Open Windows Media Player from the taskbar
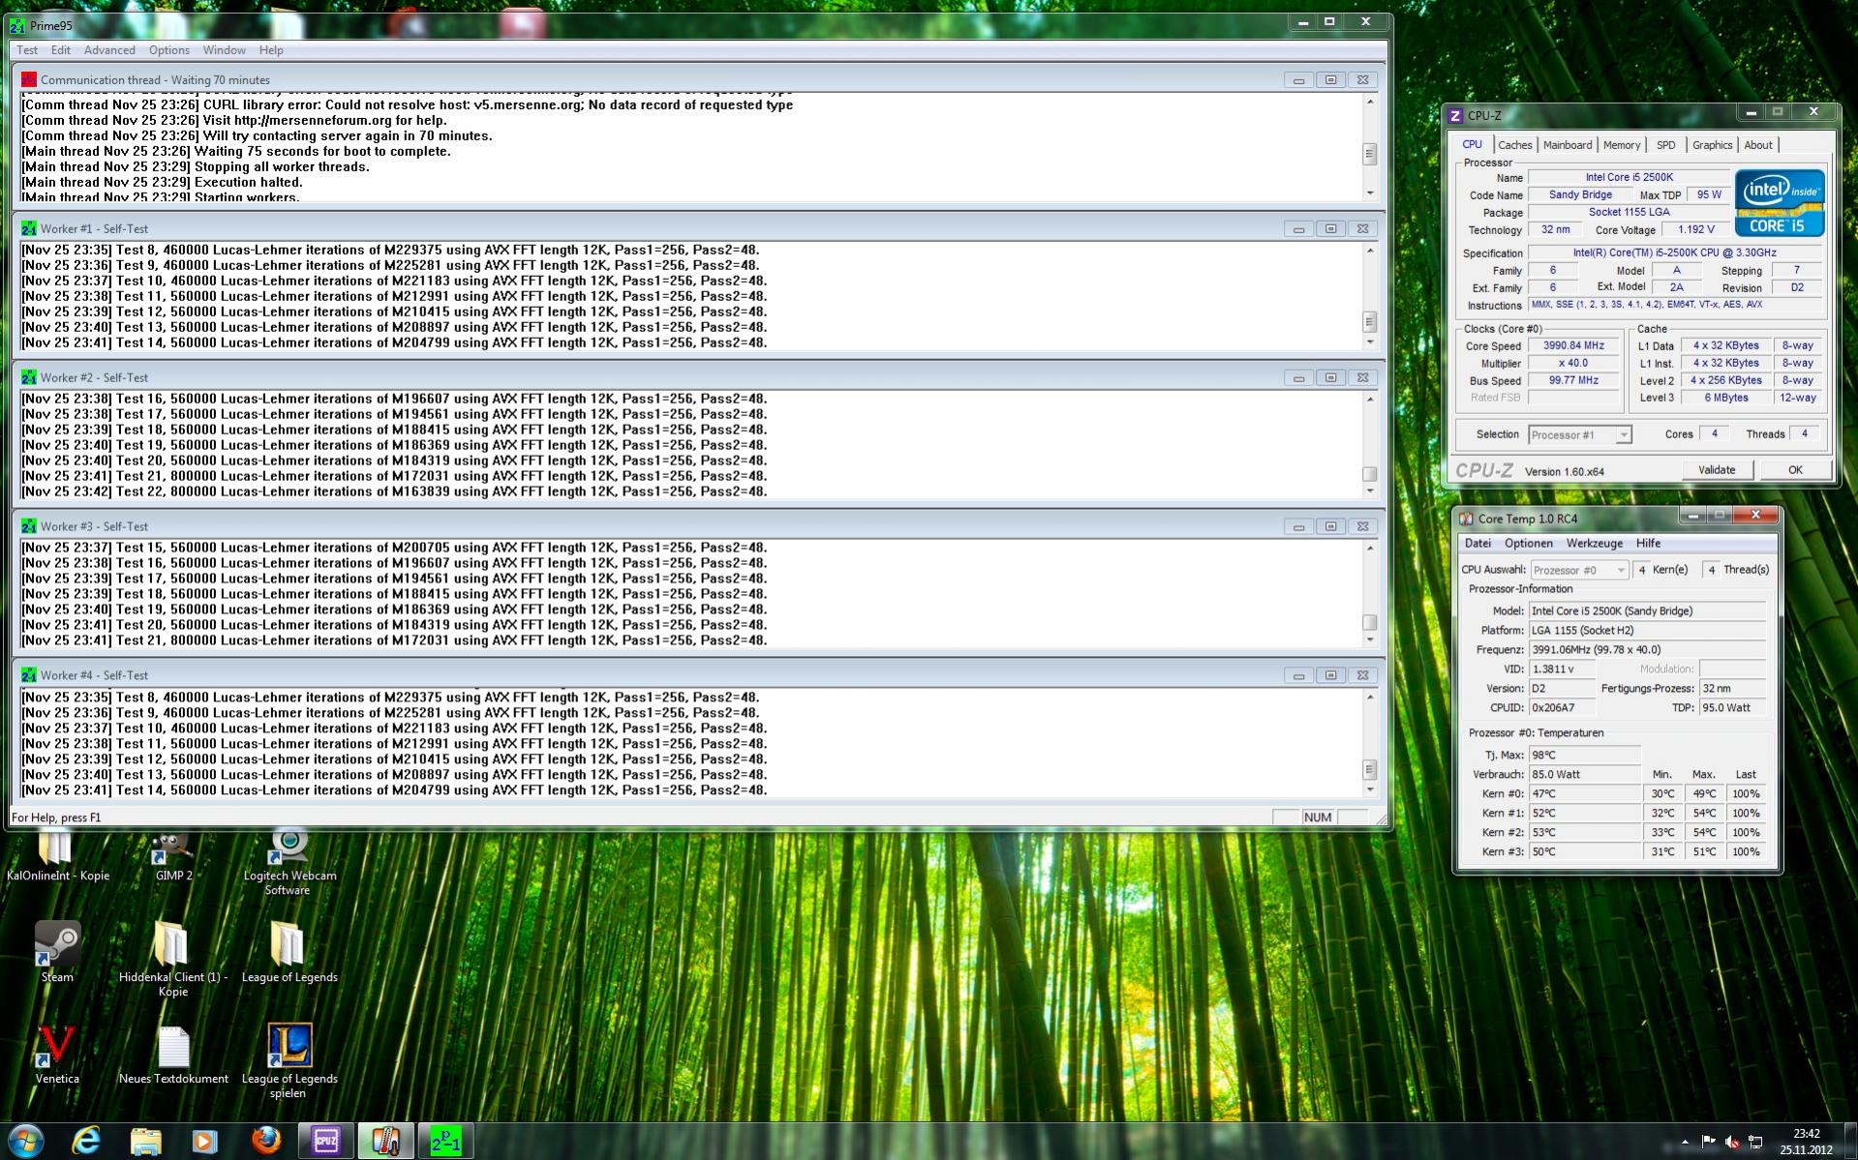1858x1160 pixels. tap(204, 1142)
